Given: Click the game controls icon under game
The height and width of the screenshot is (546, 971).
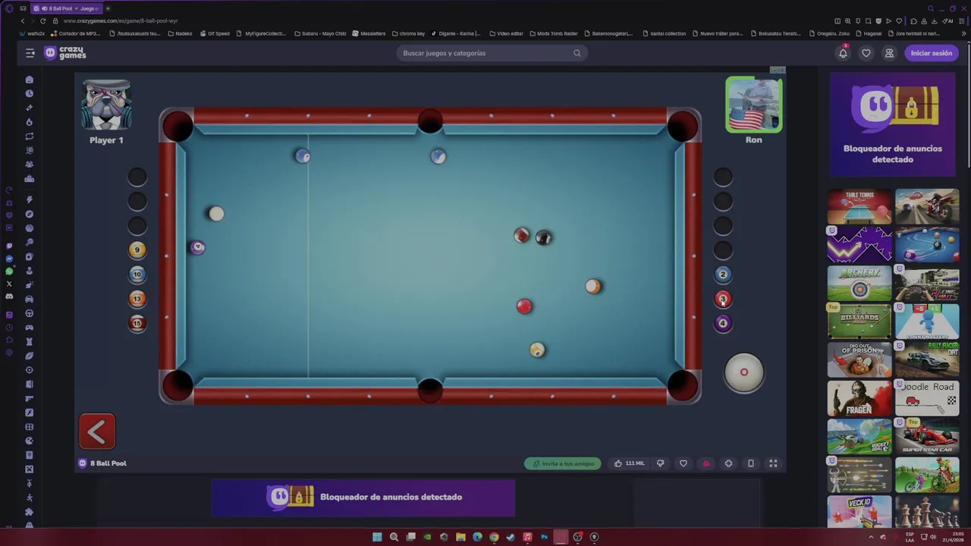Looking at the screenshot, I should pyautogui.click(x=728, y=463).
